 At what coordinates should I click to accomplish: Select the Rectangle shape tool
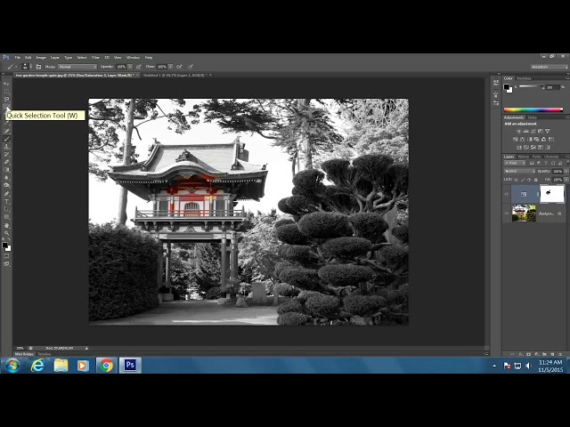(x=6, y=217)
